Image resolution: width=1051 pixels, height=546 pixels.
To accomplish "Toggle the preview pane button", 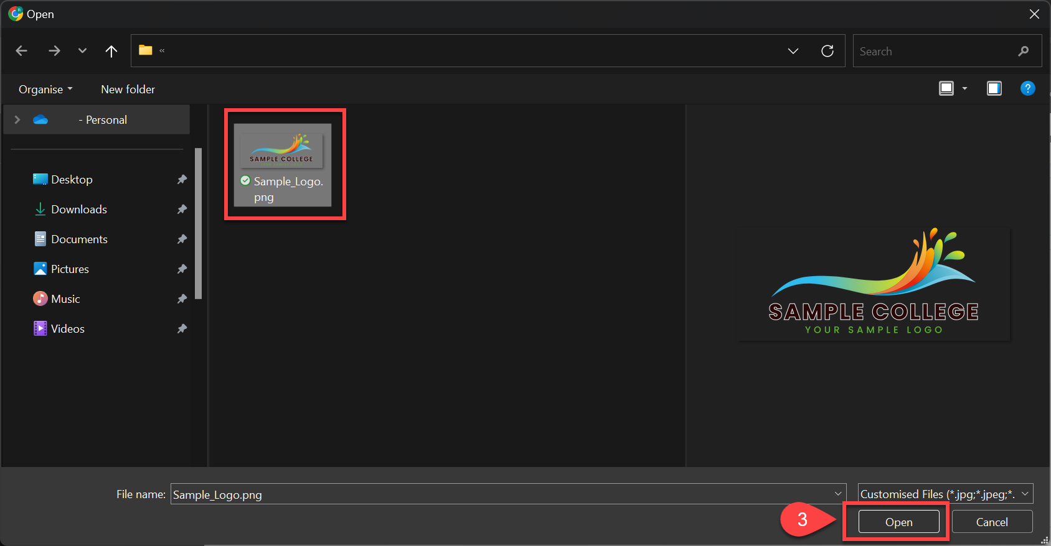I will click(x=994, y=88).
